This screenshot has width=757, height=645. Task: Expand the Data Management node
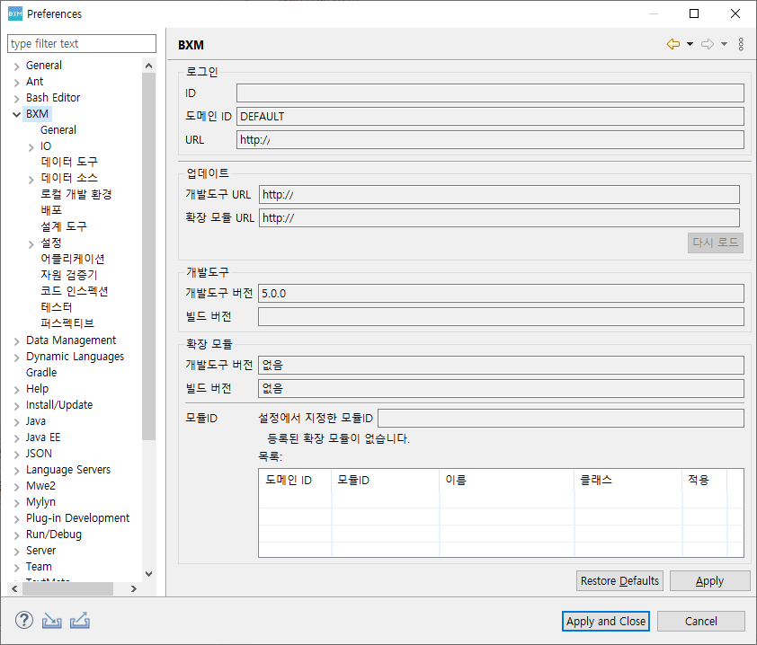click(16, 341)
